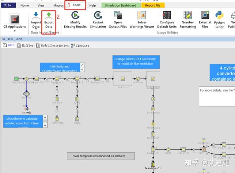Click the Import Data icon
Image resolution: width=235 pixels, height=173 pixels.
pos(36,16)
